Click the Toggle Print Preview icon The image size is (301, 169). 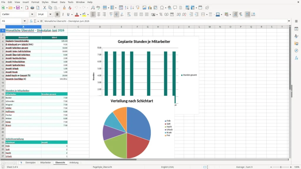pos(38,8)
